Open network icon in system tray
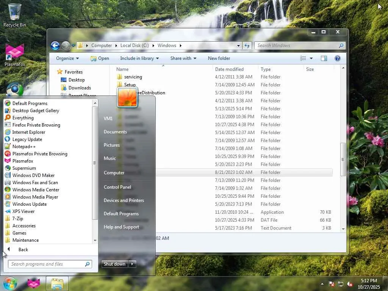This screenshot has width=388, height=291. point(341,284)
